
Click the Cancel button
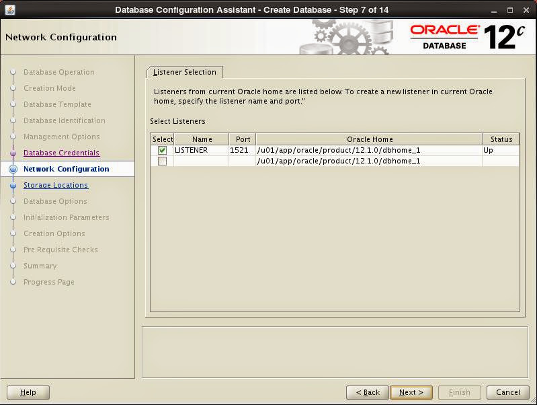pyautogui.click(x=508, y=392)
